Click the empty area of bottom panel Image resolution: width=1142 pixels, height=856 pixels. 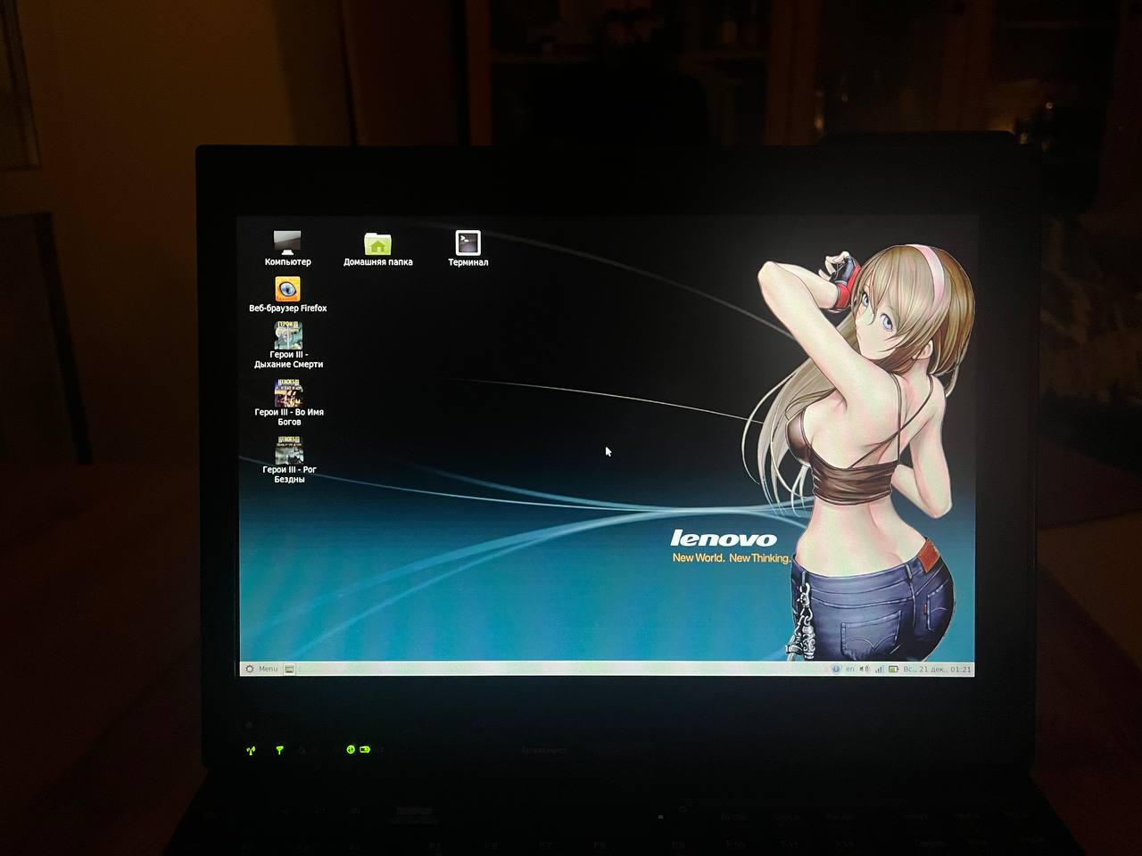[x=553, y=669]
